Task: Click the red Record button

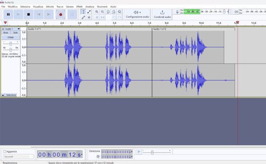Action: [x=61, y=14]
